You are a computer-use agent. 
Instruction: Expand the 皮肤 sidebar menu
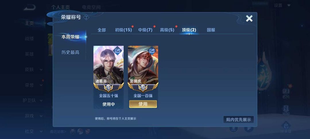(34, 69)
